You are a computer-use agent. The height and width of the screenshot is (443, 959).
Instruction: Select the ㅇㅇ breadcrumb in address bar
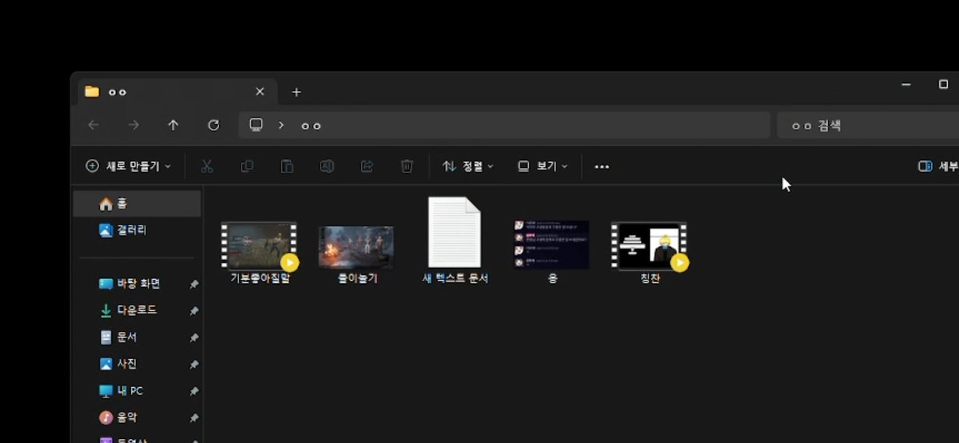click(x=311, y=126)
